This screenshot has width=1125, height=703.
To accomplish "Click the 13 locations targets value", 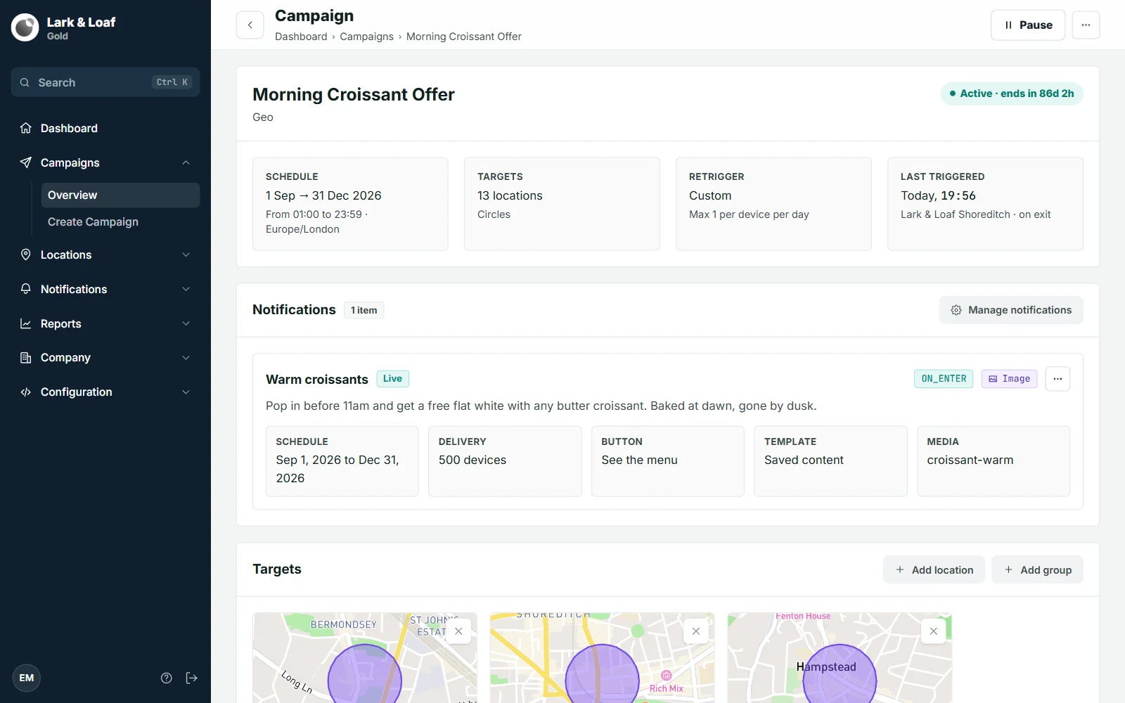I will pos(510,195).
